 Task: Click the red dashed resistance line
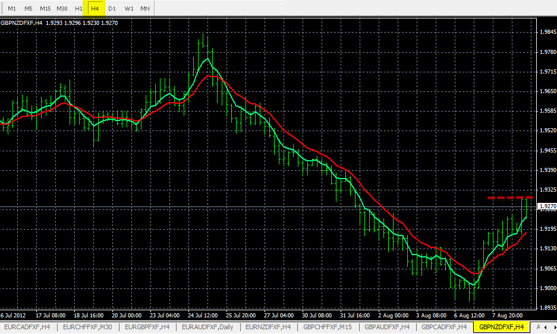pos(510,198)
